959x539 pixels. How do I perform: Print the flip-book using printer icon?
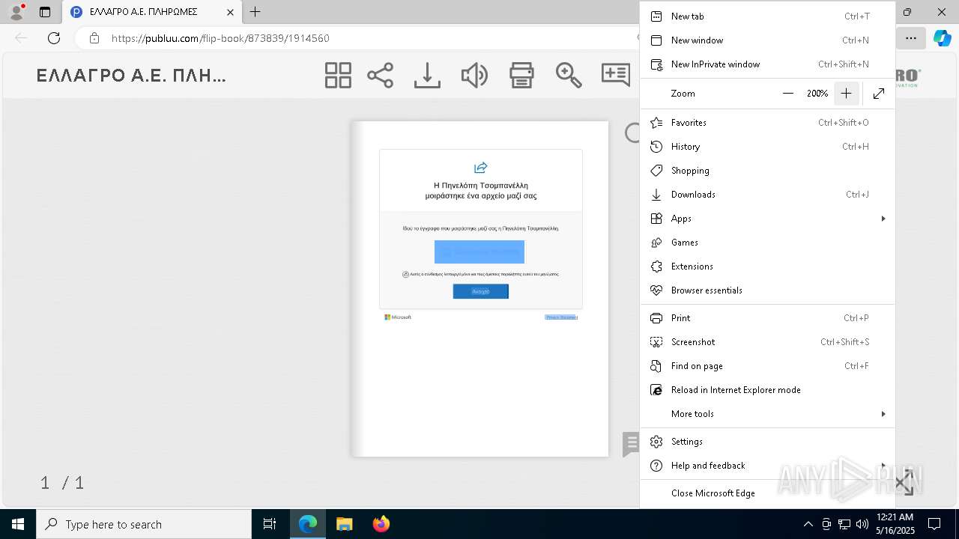[x=521, y=76]
